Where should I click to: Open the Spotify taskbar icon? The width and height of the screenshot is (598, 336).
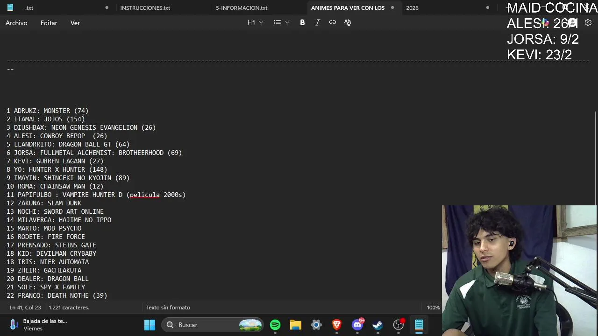(x=275, y=325)
